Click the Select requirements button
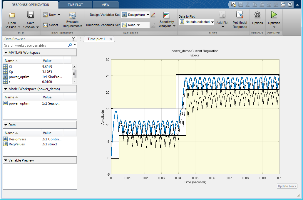 click(51, 25)
